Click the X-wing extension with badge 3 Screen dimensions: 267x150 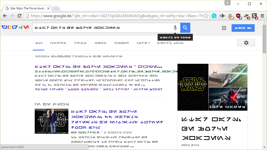(x=247, y=16)
